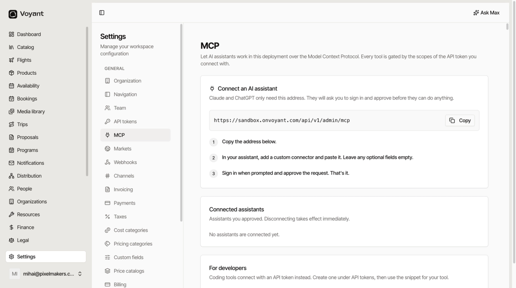
Task: Click the Payments credit card icon
Action: (x=107, y=203)
